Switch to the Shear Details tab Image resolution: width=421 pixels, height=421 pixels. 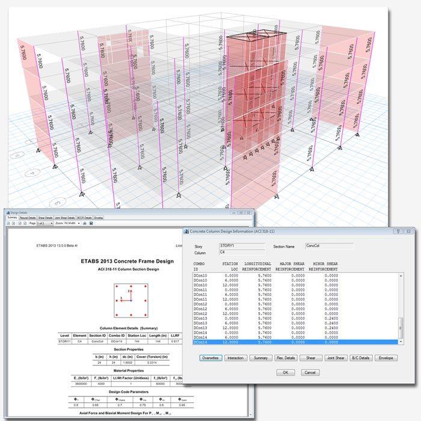(45, 218)
